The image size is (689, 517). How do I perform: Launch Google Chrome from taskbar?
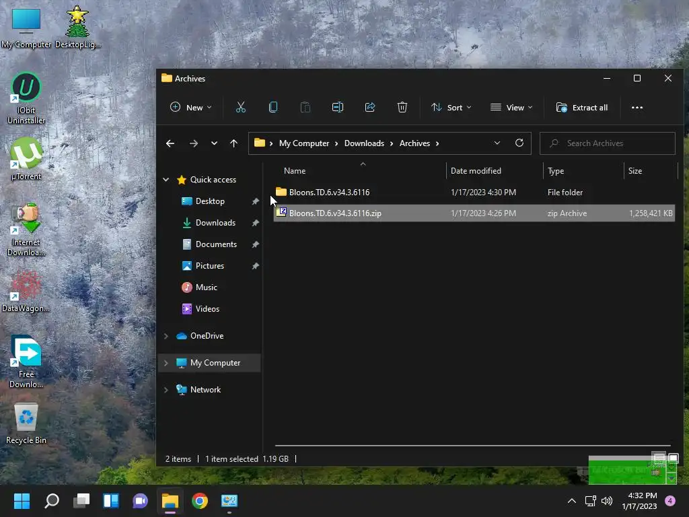[199, 501]
